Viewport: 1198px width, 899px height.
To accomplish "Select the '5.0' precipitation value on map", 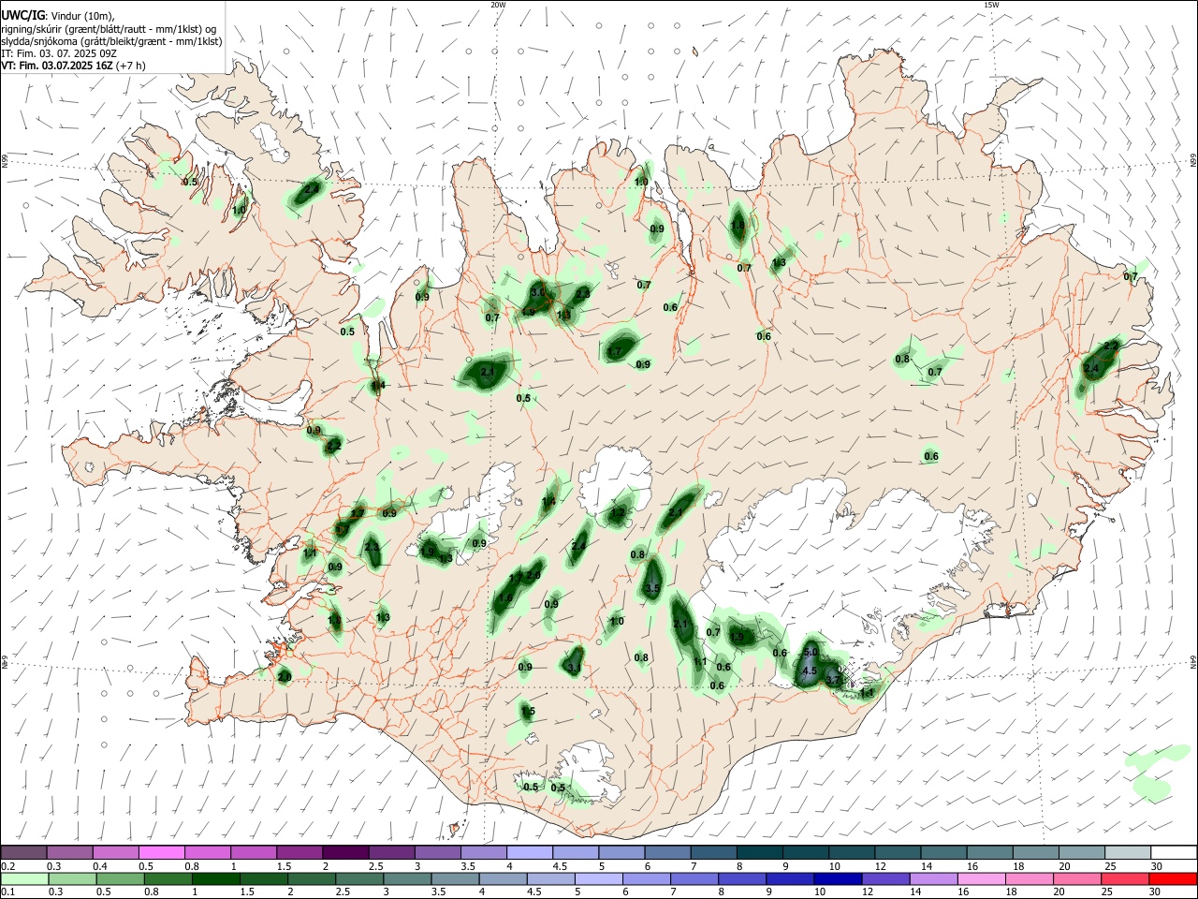I will point(811,653).
